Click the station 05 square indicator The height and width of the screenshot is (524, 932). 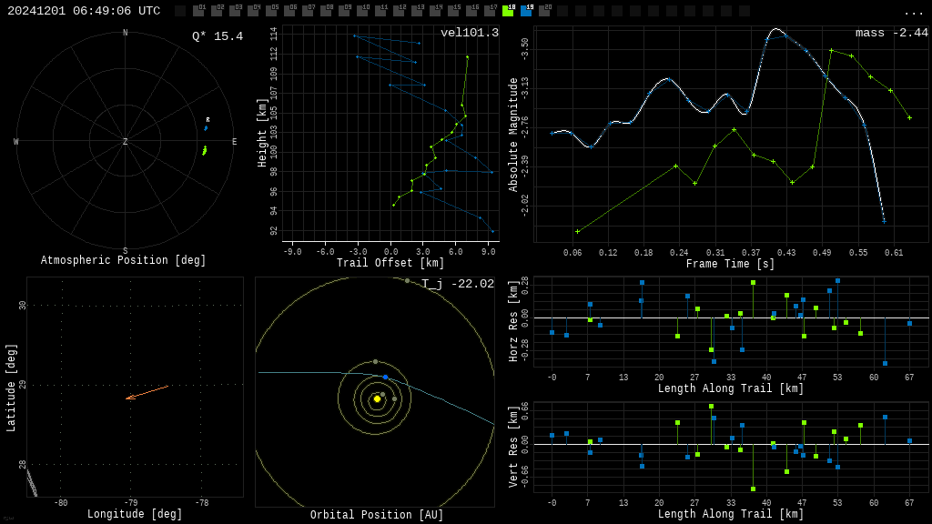point(271,11)
